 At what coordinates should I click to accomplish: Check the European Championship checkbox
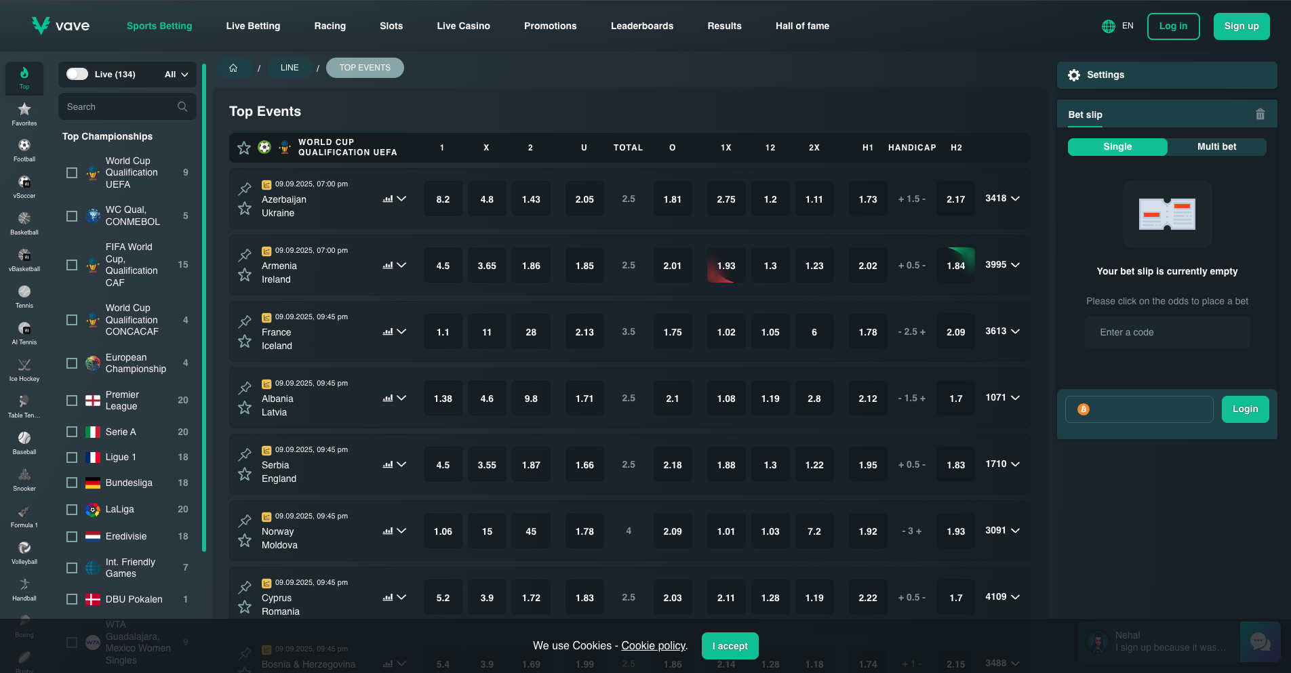72,363
